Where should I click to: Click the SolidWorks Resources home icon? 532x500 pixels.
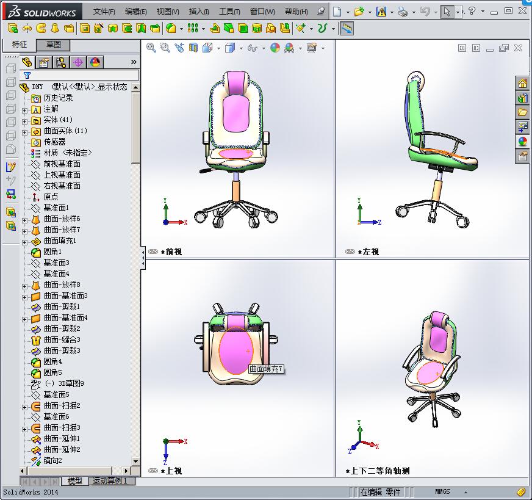point(522,83)
